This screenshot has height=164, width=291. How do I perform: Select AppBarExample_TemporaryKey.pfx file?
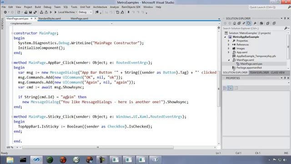pos(256,56)
